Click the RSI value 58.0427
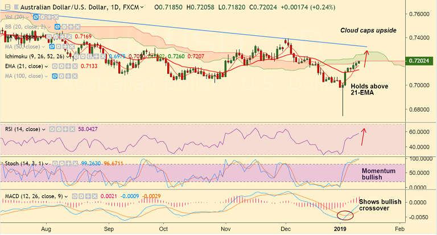Screen dimensions: 437x235 (x=88, y=129)
